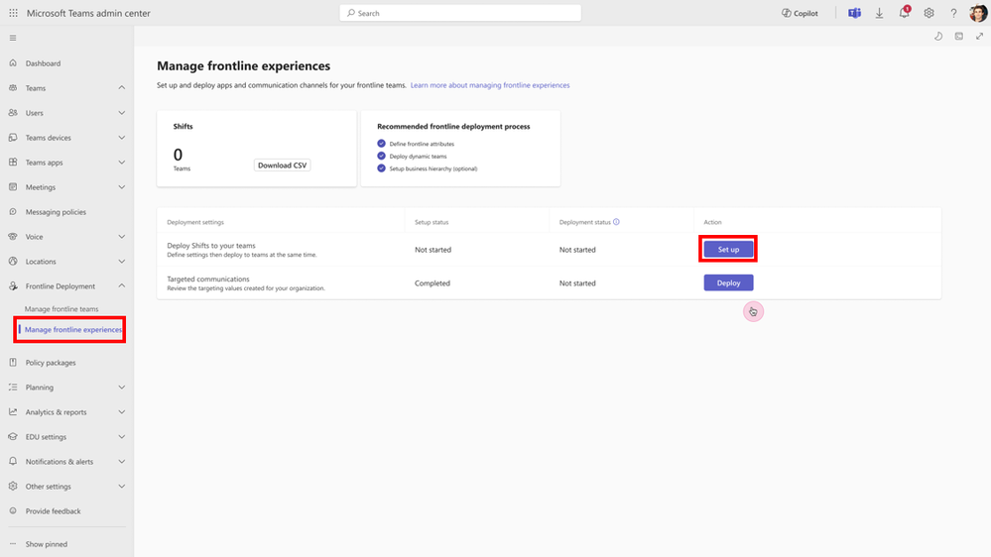Click the Deployment status column header
The height and width of the screenshot is (557, 991).
click(x=584, y=222)
